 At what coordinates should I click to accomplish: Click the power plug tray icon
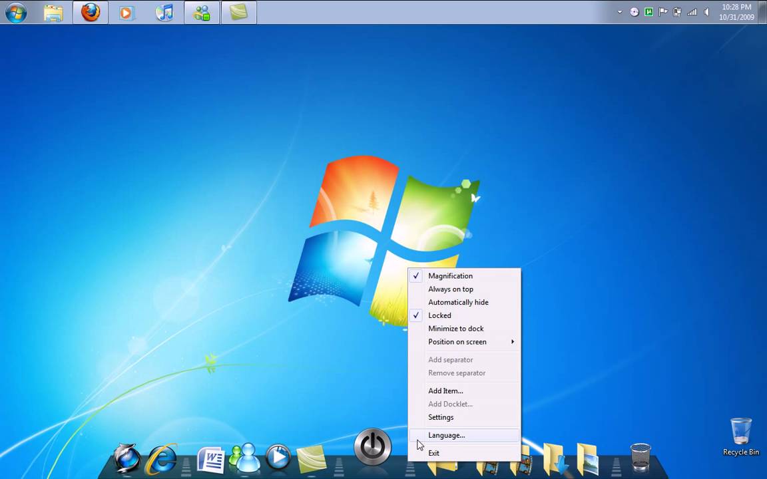[x=678, y=12]
